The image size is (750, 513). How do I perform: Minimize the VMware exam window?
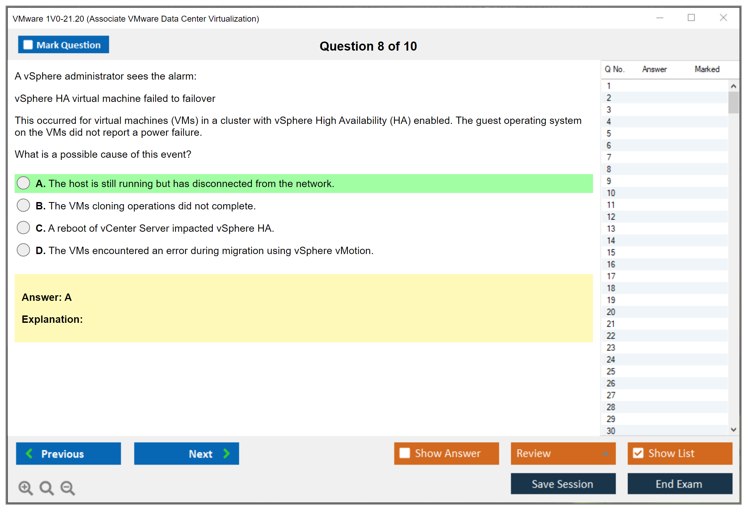pos(660,18)
